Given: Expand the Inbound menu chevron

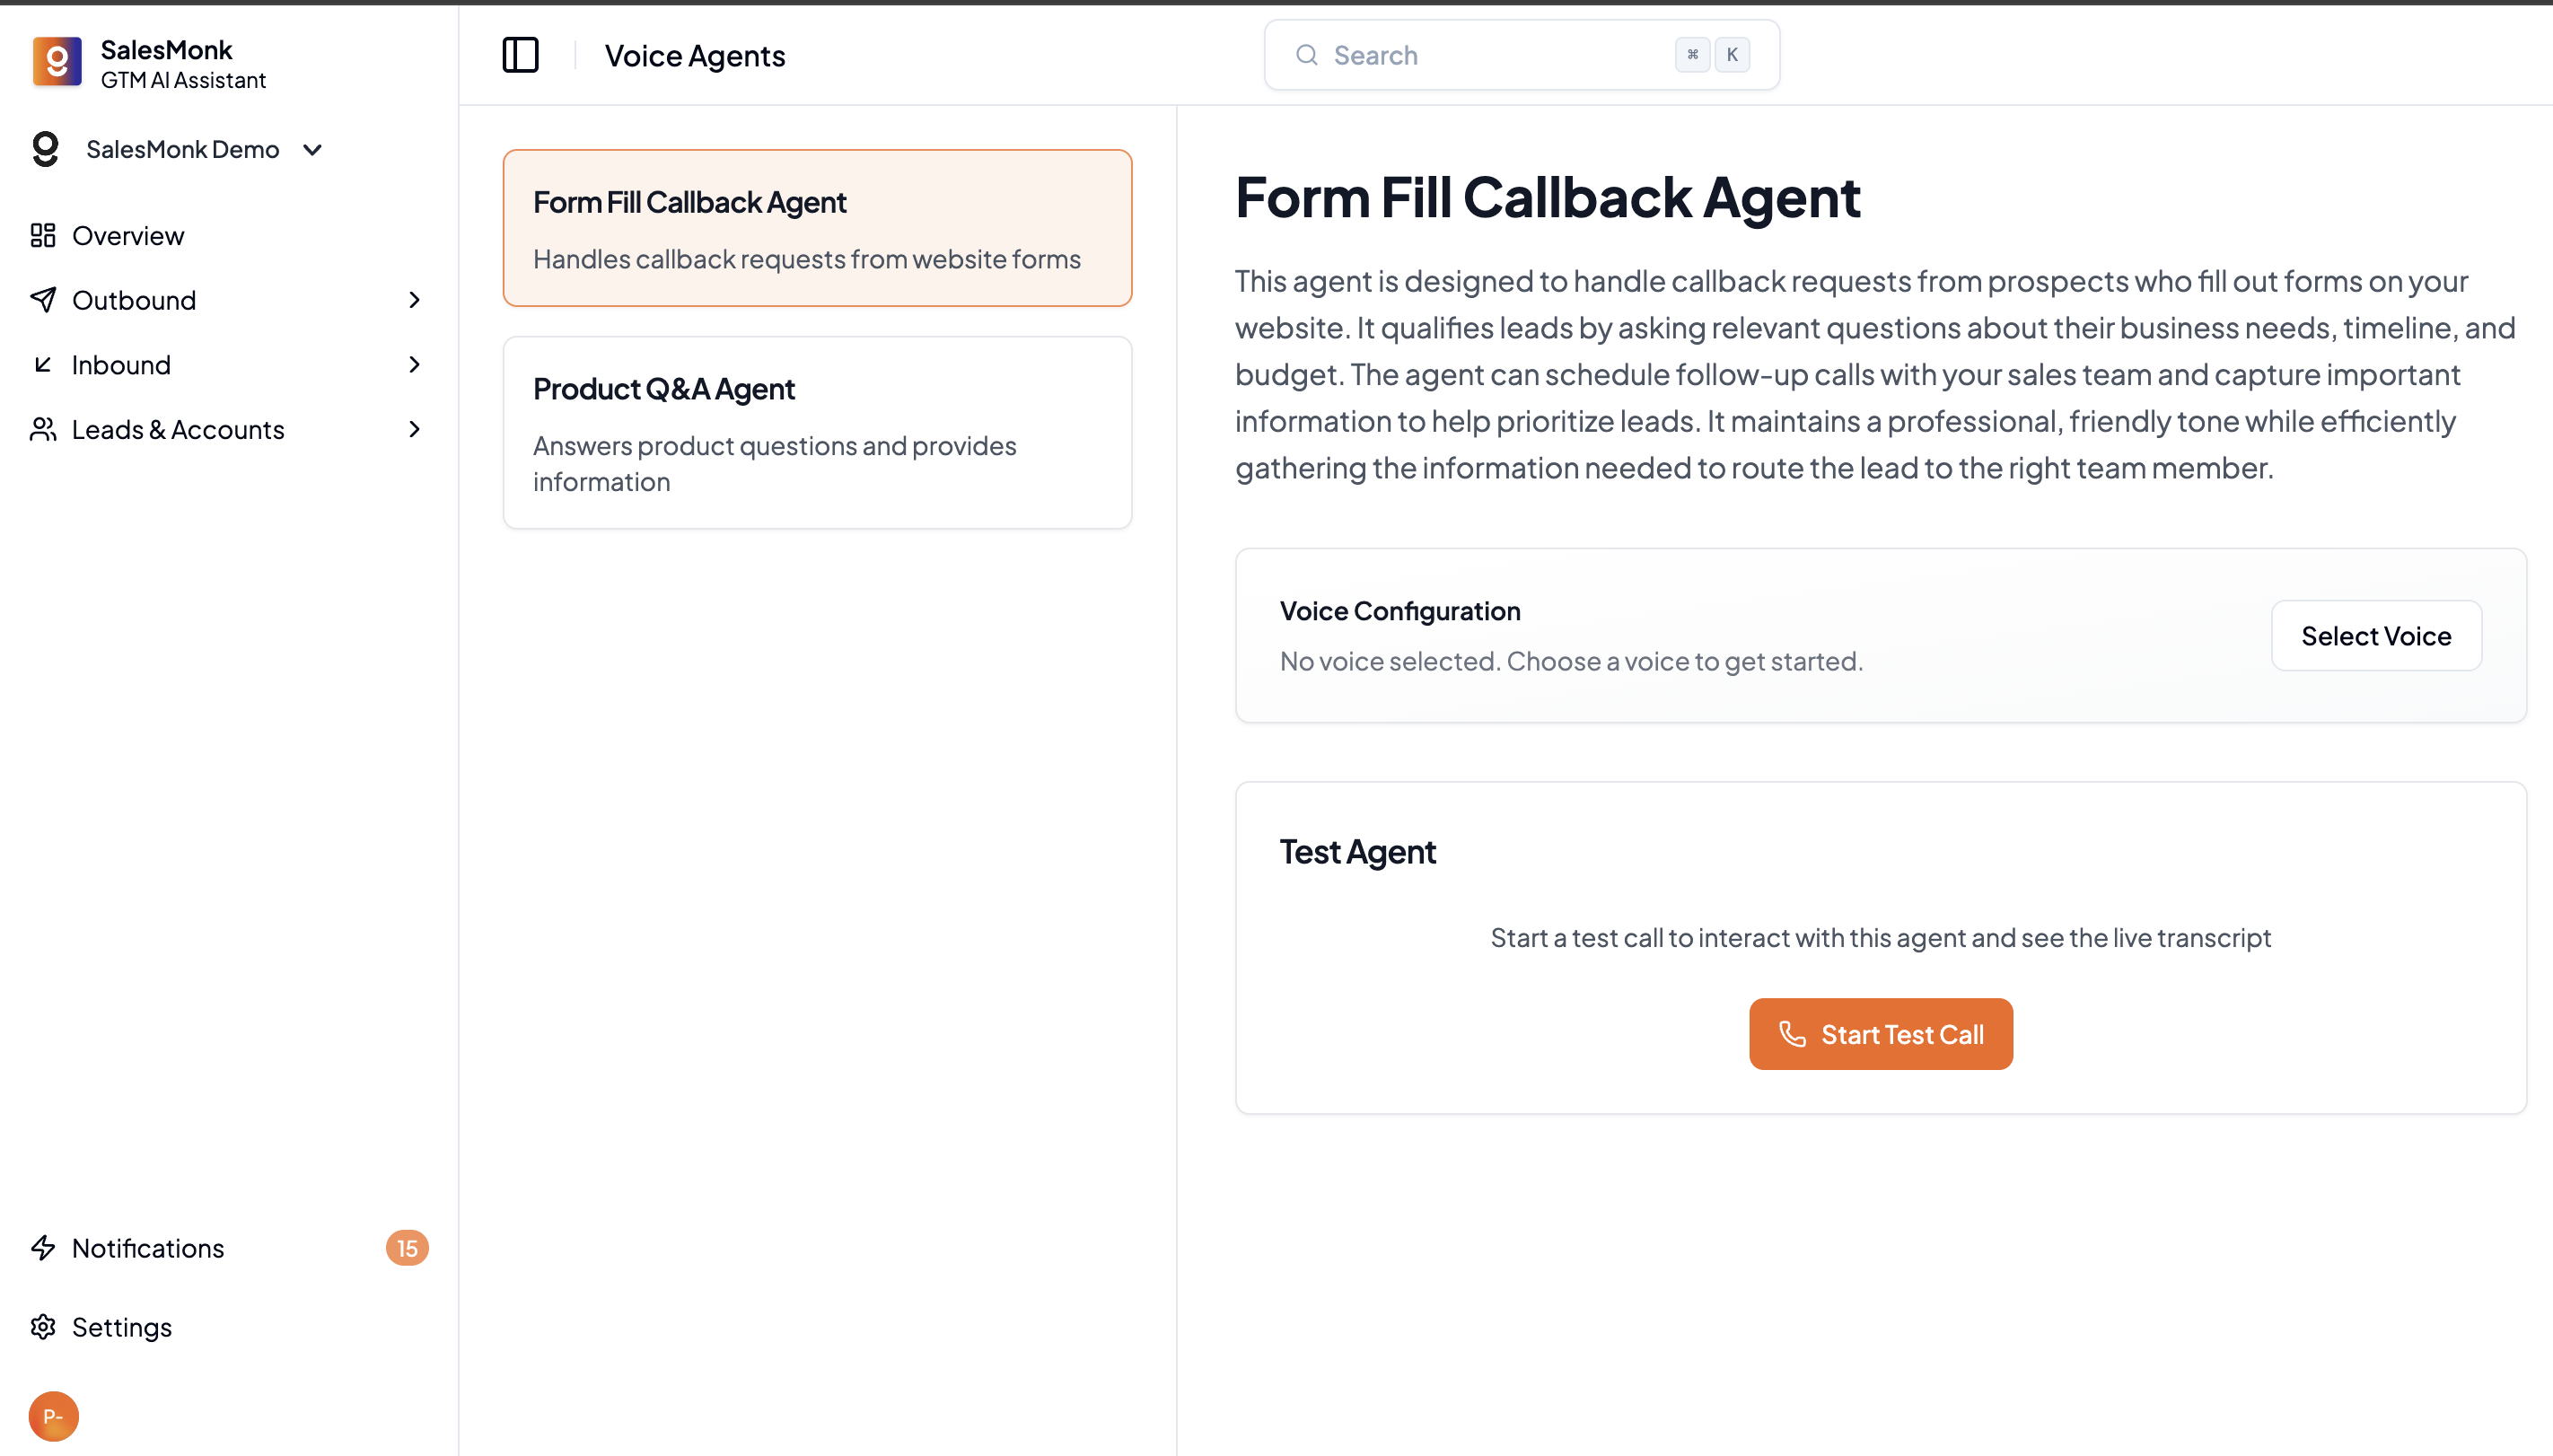Looking at the screenshot, I should (x=414, y=365).
